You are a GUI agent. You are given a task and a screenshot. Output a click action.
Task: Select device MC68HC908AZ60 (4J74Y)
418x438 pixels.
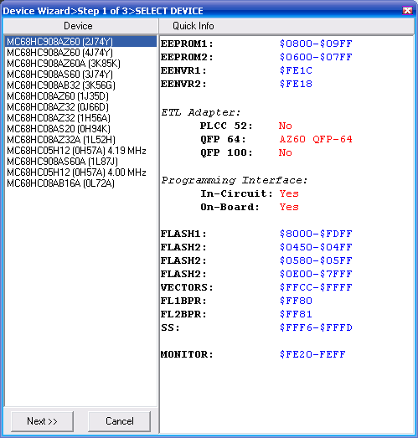point(80,53)
